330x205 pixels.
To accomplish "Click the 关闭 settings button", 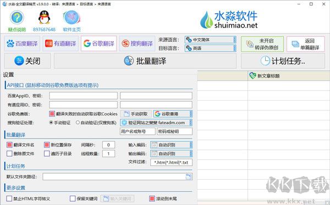I will pyautogui.click(x=28, y=61).
